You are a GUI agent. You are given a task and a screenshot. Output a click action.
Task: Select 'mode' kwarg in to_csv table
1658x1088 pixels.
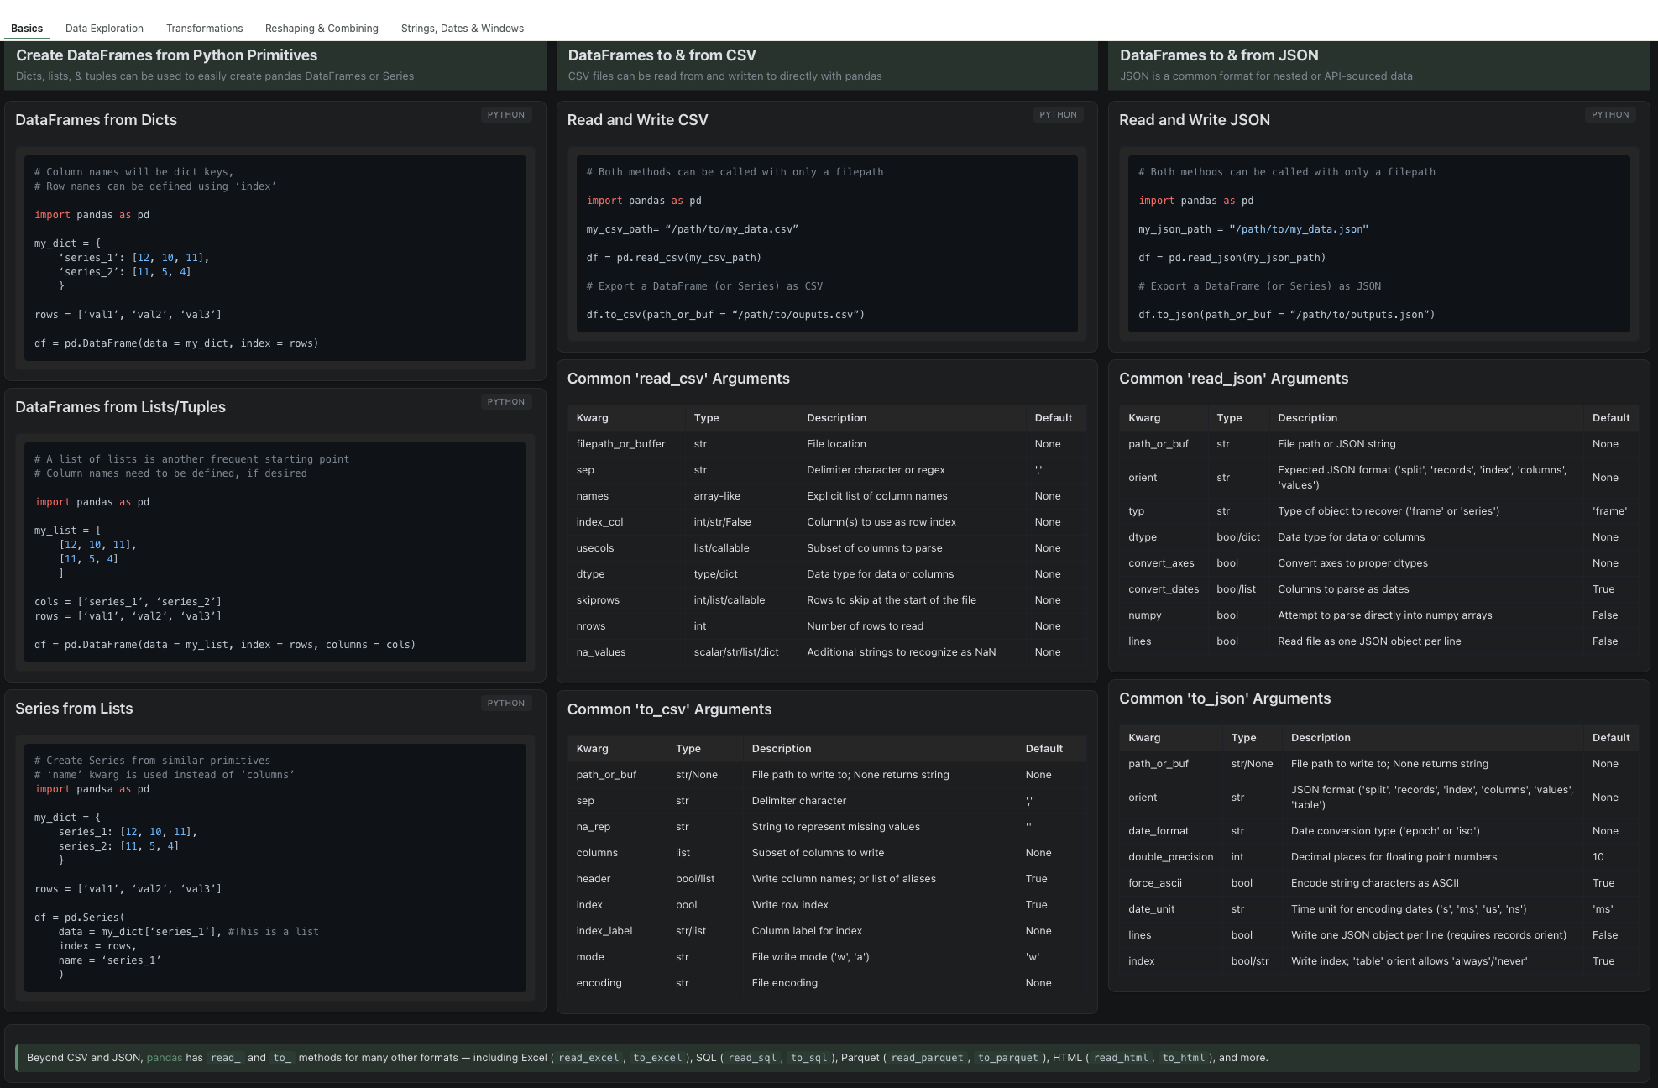coord(590,957)
